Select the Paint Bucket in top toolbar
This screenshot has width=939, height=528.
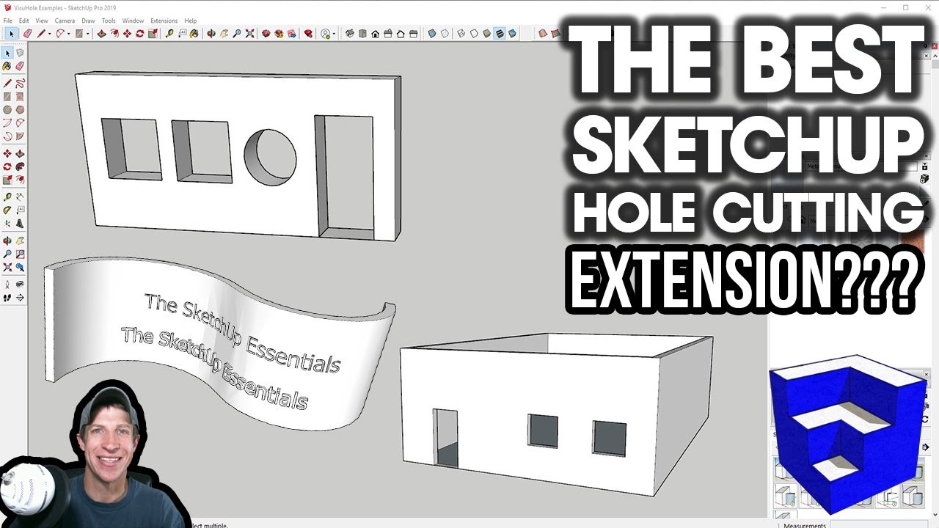194,33
